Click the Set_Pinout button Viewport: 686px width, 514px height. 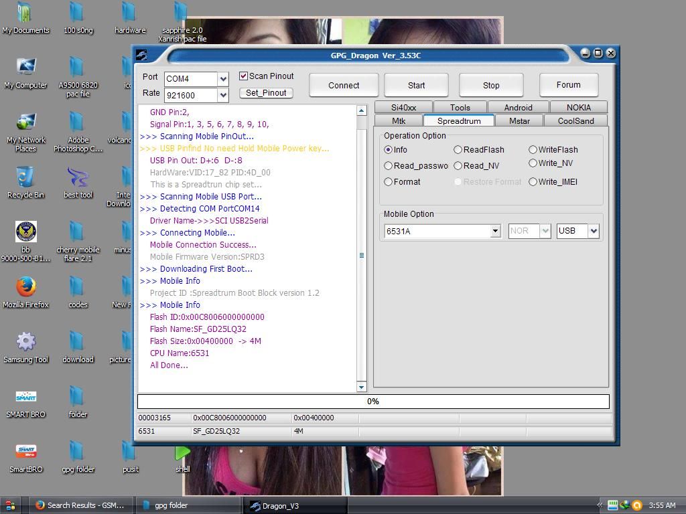tap(266, 93)
